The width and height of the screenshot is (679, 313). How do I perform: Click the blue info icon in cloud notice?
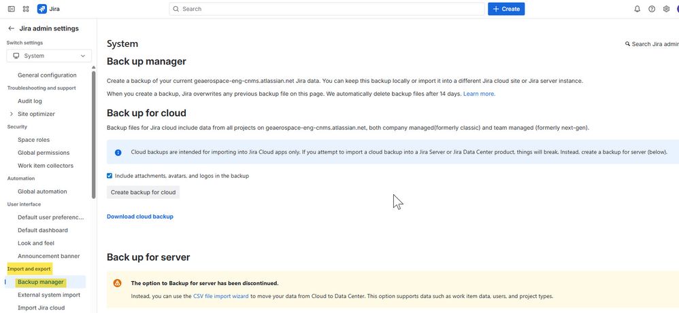(x=118, y=152)
